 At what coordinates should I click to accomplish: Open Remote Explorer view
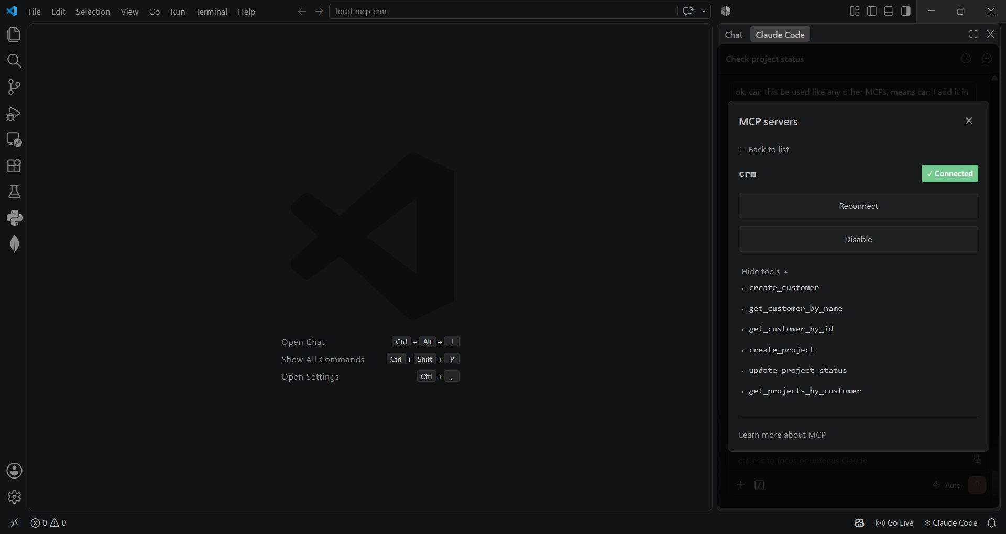coord(14,140)
